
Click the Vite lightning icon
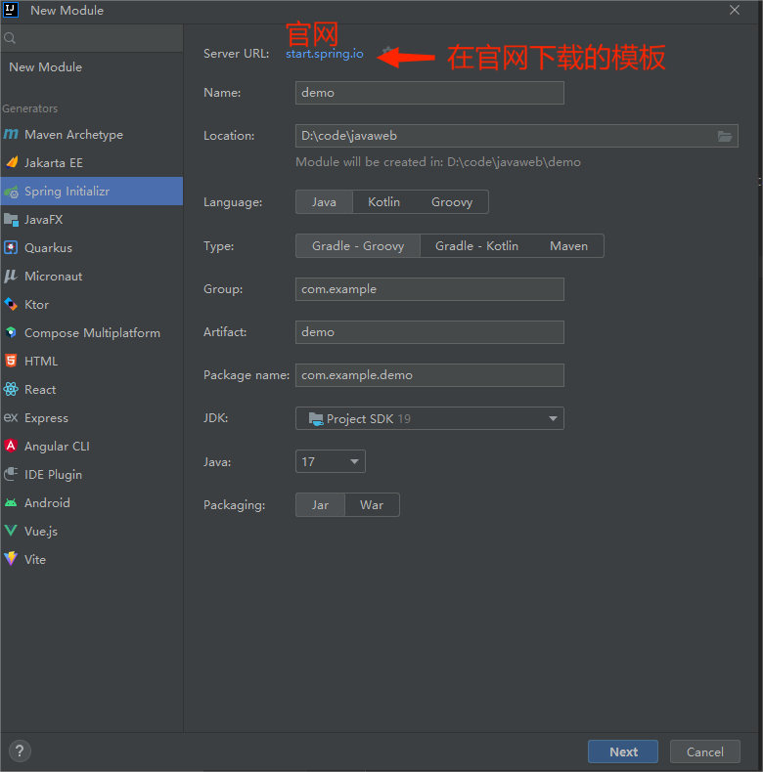point(11,559)
